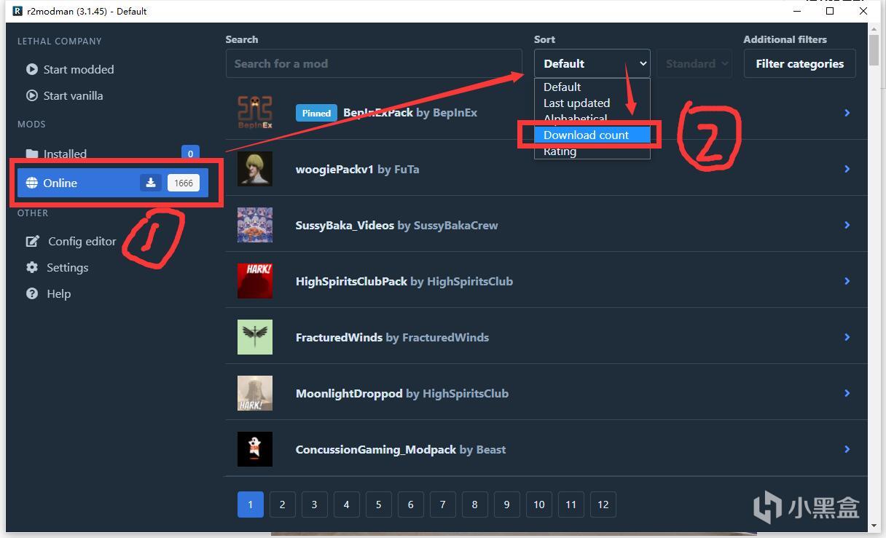Open the Standard sort direction dropdown
Viewport: 886px width, 538px height.
694,63
